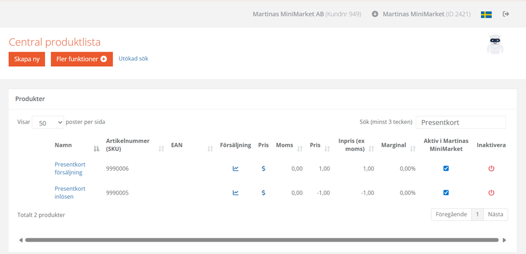
Task: Deactivate Presentkort försäljning with power icon
Action: click(491, 168)
